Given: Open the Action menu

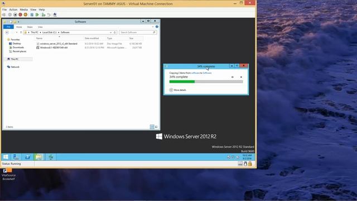Looking at the screenshot, I should [13, 9].
